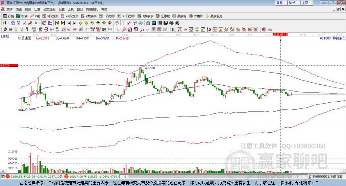Image resolution: width=346 pixels, height=186 pixels.
Task: Open the 赢家轮 wheel tool
Action: tap(179, 16)
